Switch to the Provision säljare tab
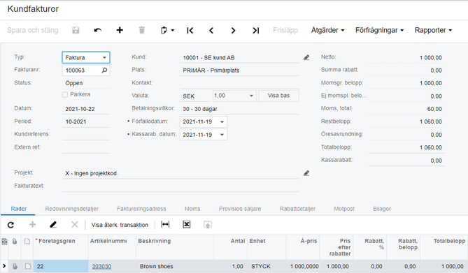The width and height of the screenshot is (468, 273). [240, 209]
